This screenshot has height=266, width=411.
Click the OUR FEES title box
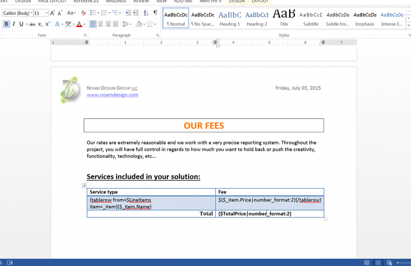[x=204, y=125]
